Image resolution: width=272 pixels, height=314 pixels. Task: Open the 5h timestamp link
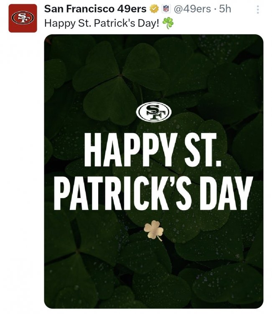tap(225, 9)
